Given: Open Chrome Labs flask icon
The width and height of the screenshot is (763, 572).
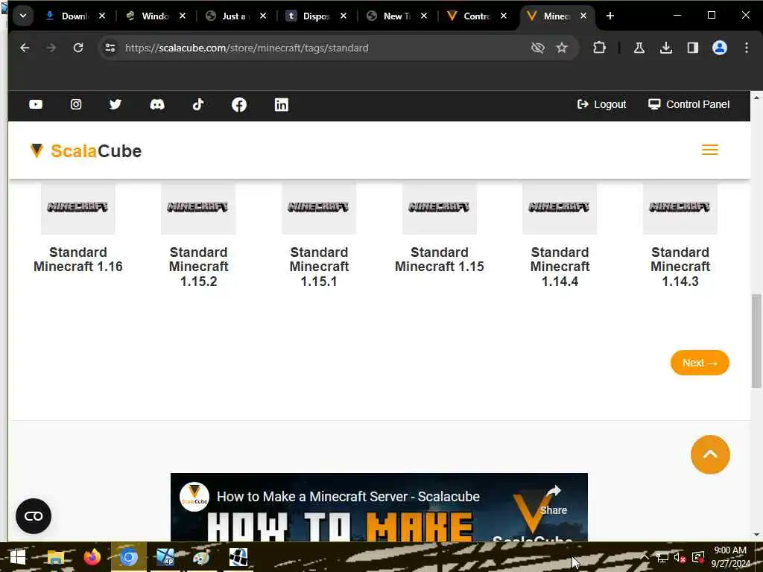Looking at the screenshot, I should 639,48.
